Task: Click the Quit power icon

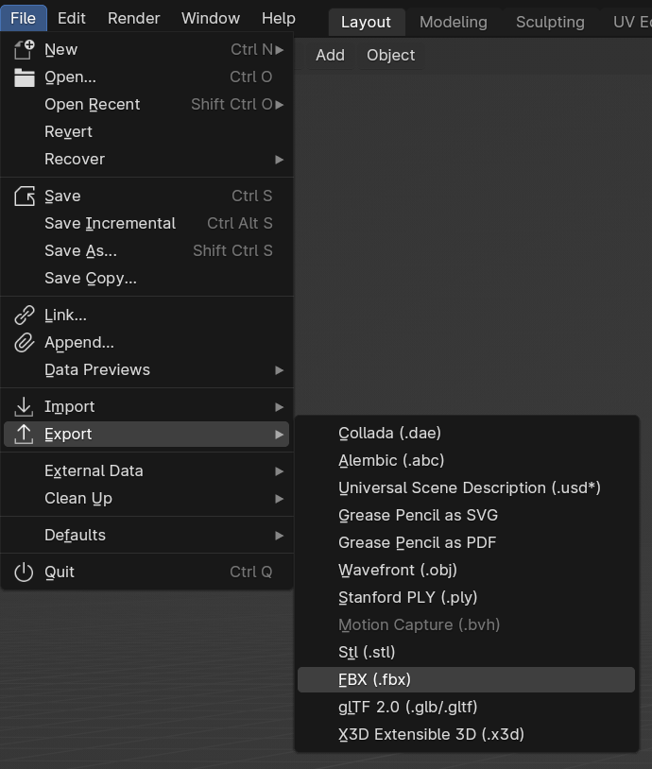Action: 24,572
